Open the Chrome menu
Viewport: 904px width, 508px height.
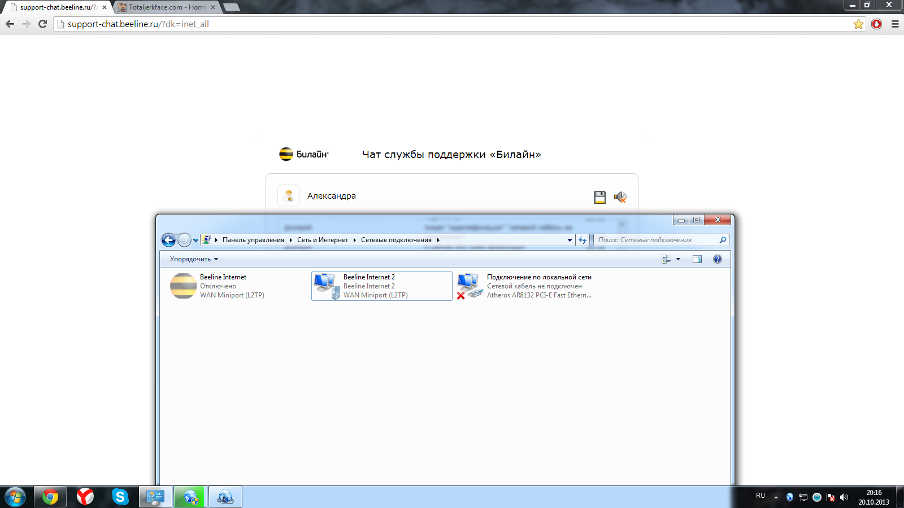[895, 24]
